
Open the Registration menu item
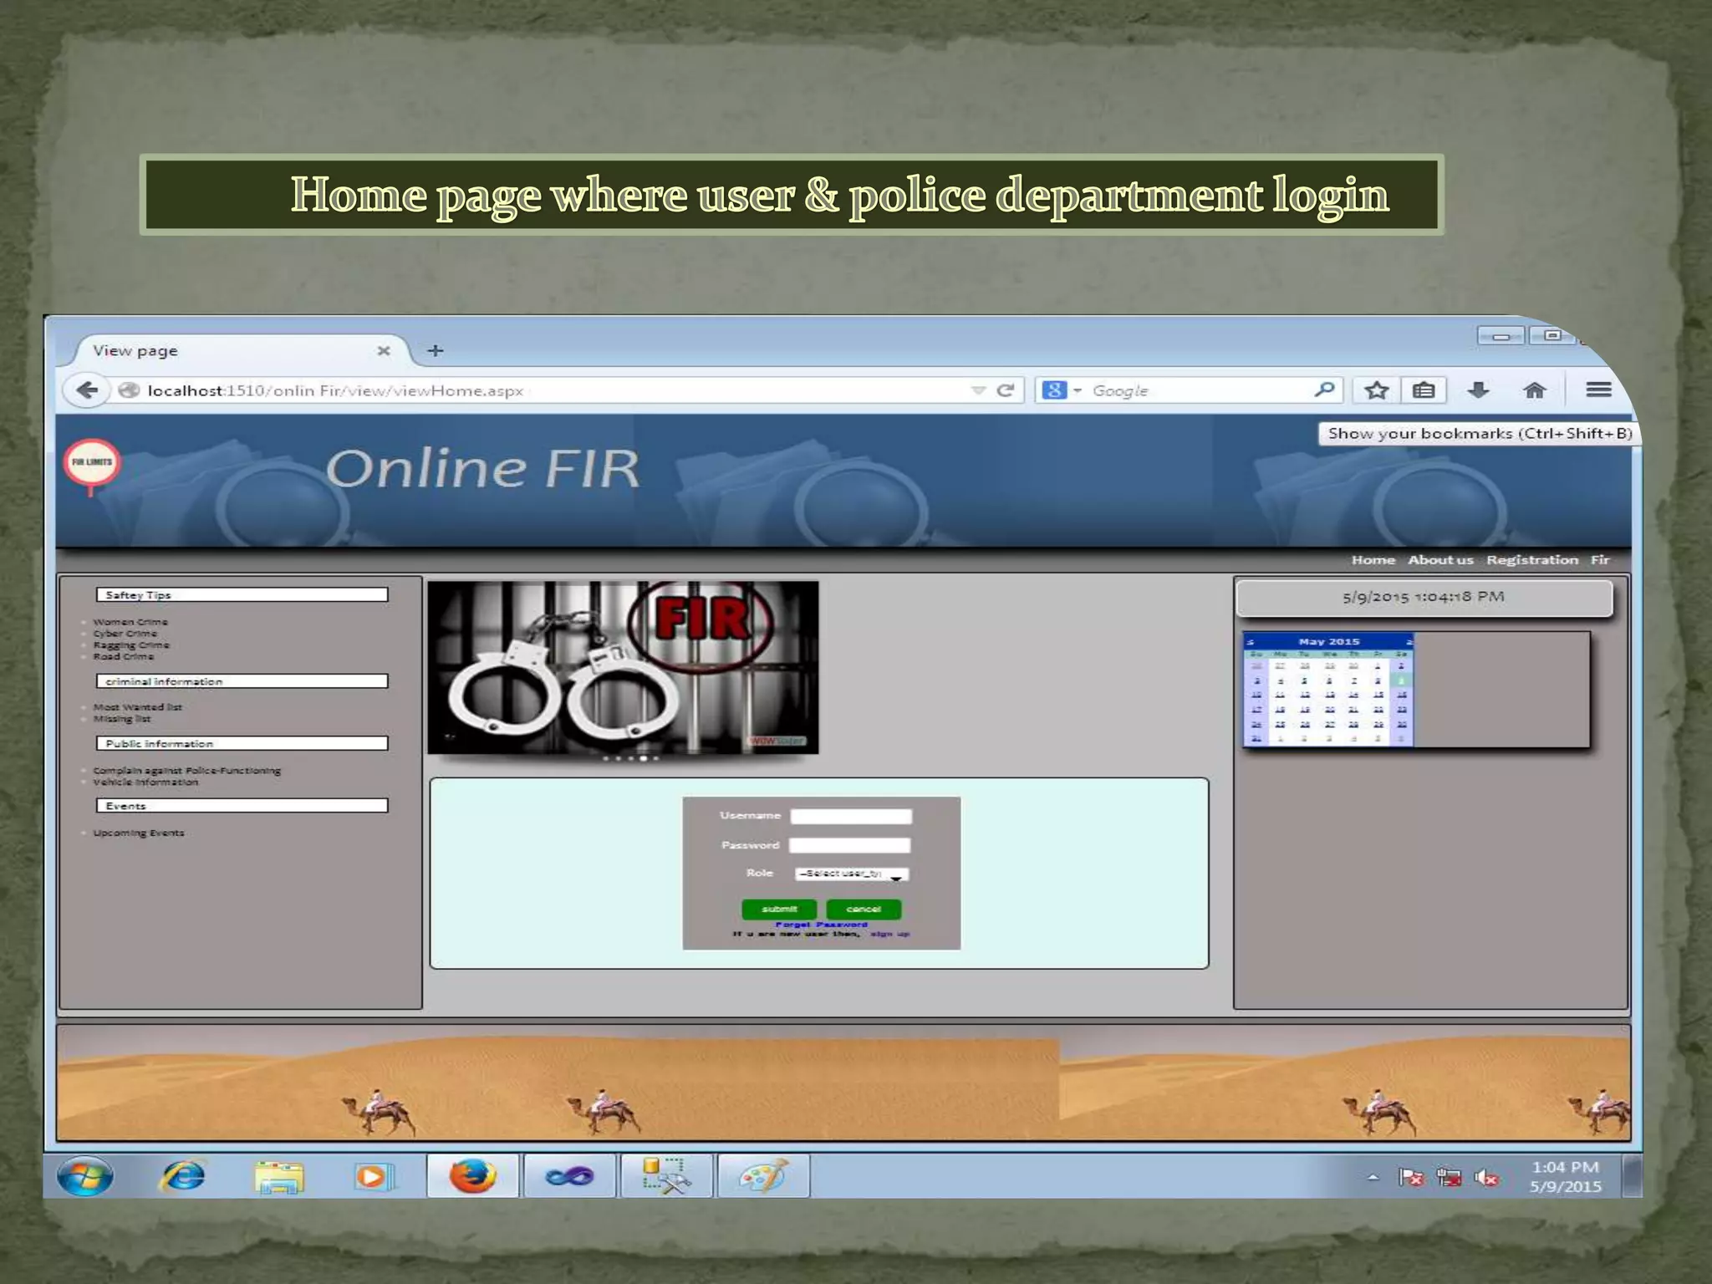tap(1531, 560)
